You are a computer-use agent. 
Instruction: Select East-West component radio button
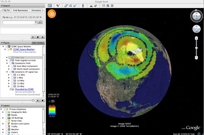12,66
